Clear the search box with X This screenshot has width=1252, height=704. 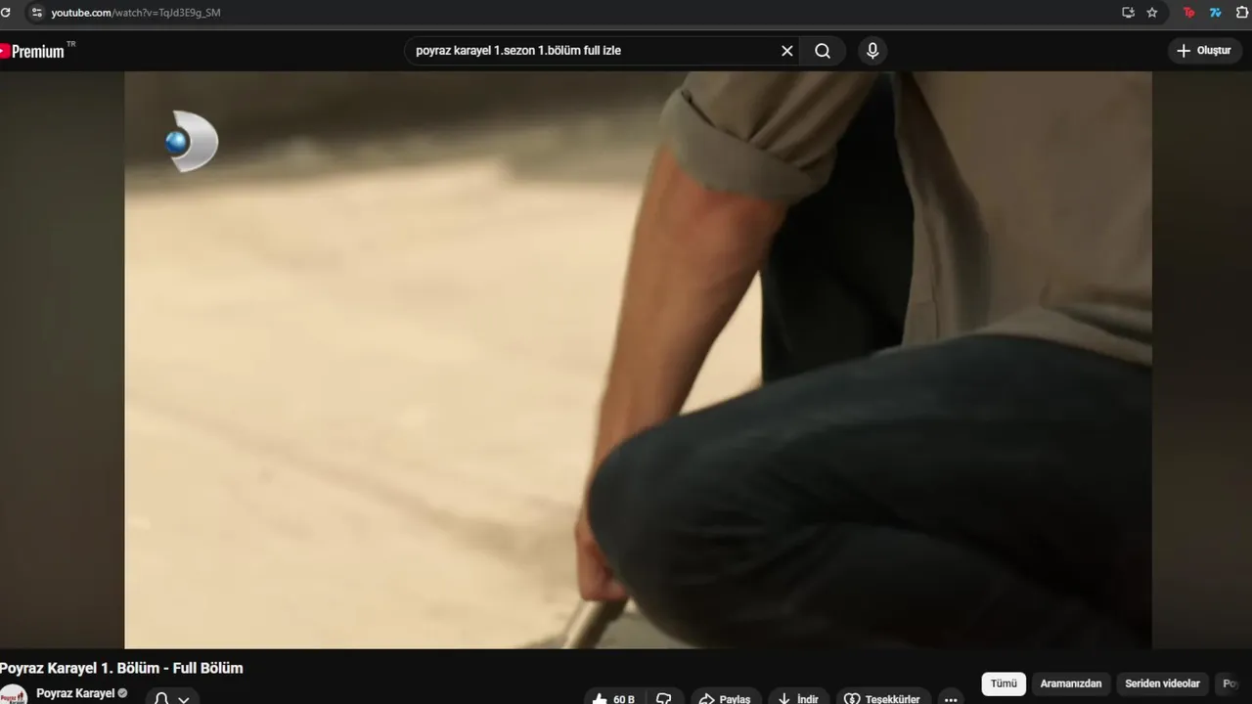click(786, 51)
